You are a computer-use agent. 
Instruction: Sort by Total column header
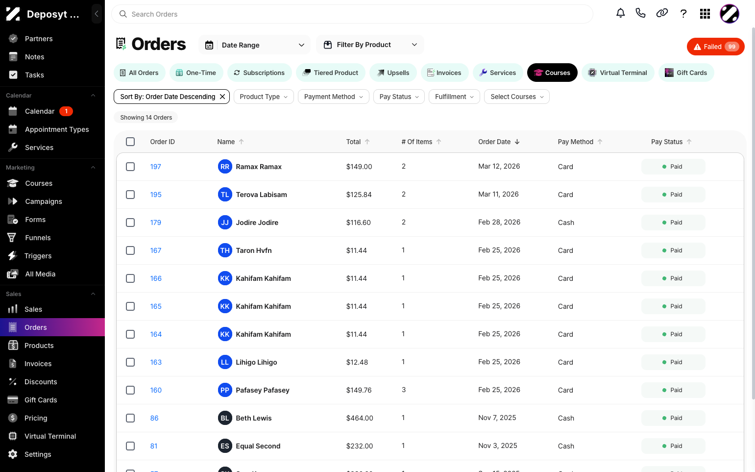(x=358, y=142)
